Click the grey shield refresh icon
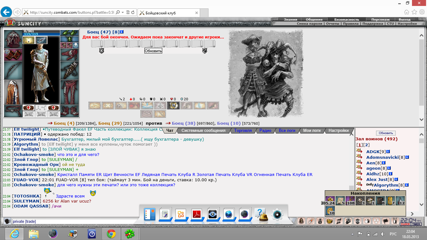Viewport: 427px width, 240px height. click(x=205, y=51)
